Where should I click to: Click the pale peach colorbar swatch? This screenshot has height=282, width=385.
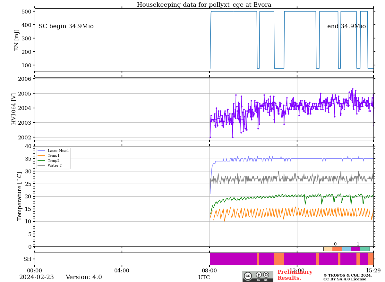328,249
